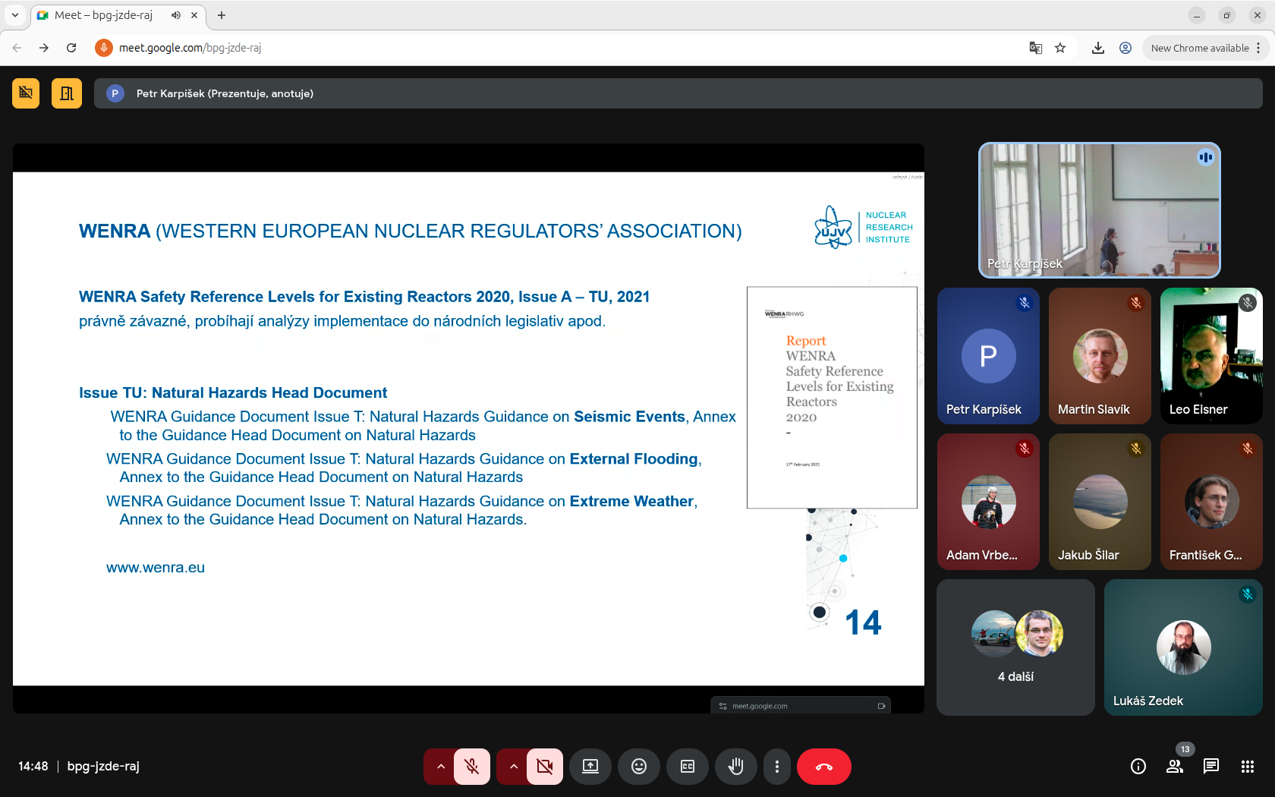Select Petr Karpíšek's video thumbnail
The height and width of the screenshot is (797, 1275).
click(1099, 210)
